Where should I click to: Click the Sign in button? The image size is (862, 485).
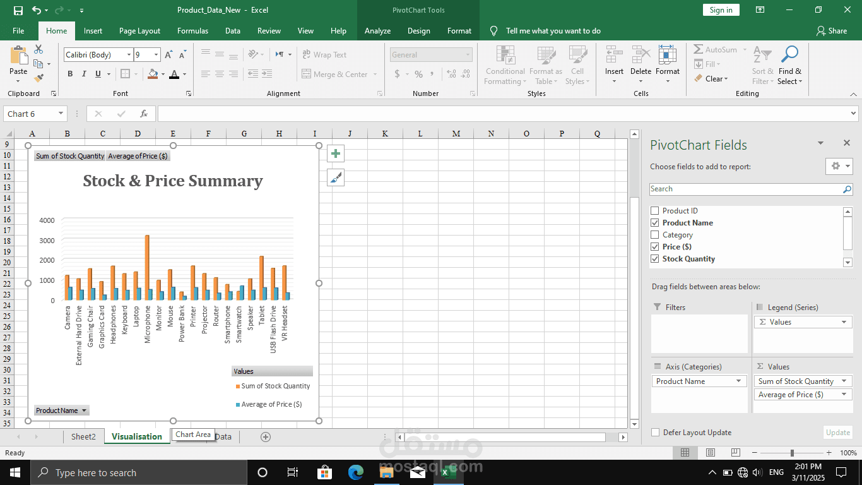click(721, 10)
